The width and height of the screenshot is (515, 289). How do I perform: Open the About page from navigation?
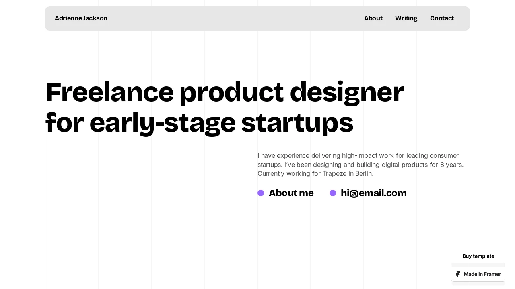[373, 18]
